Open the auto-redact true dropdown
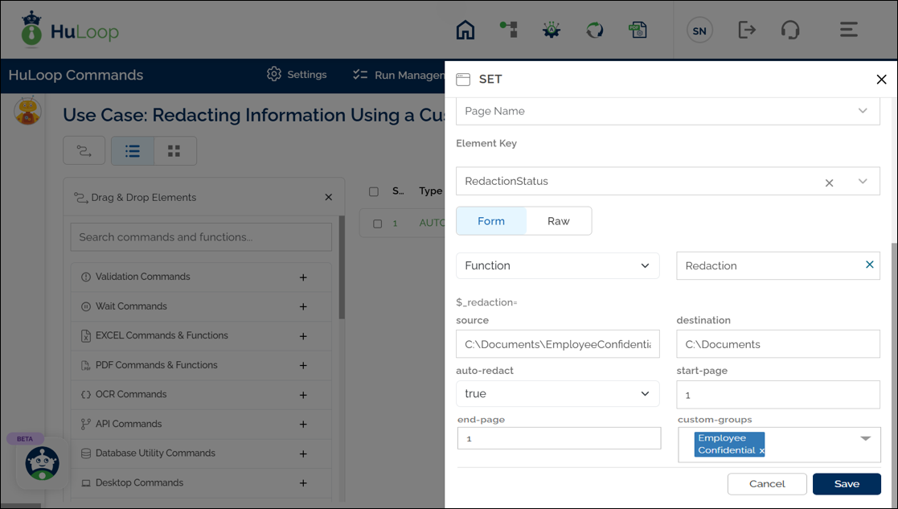 [557, 394]
